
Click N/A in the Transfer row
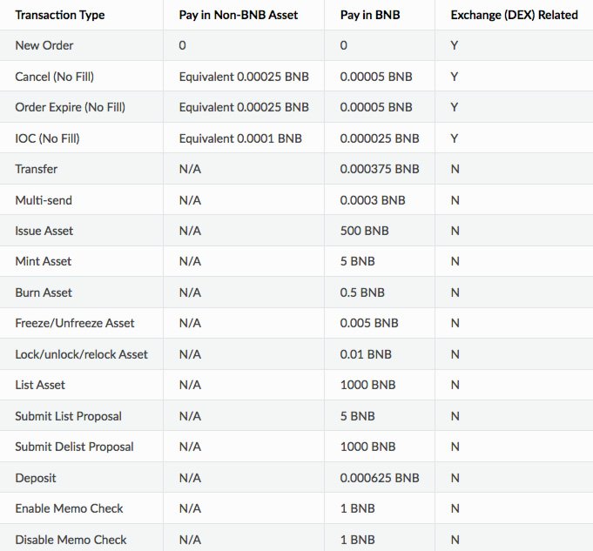[x=190, y=169]
